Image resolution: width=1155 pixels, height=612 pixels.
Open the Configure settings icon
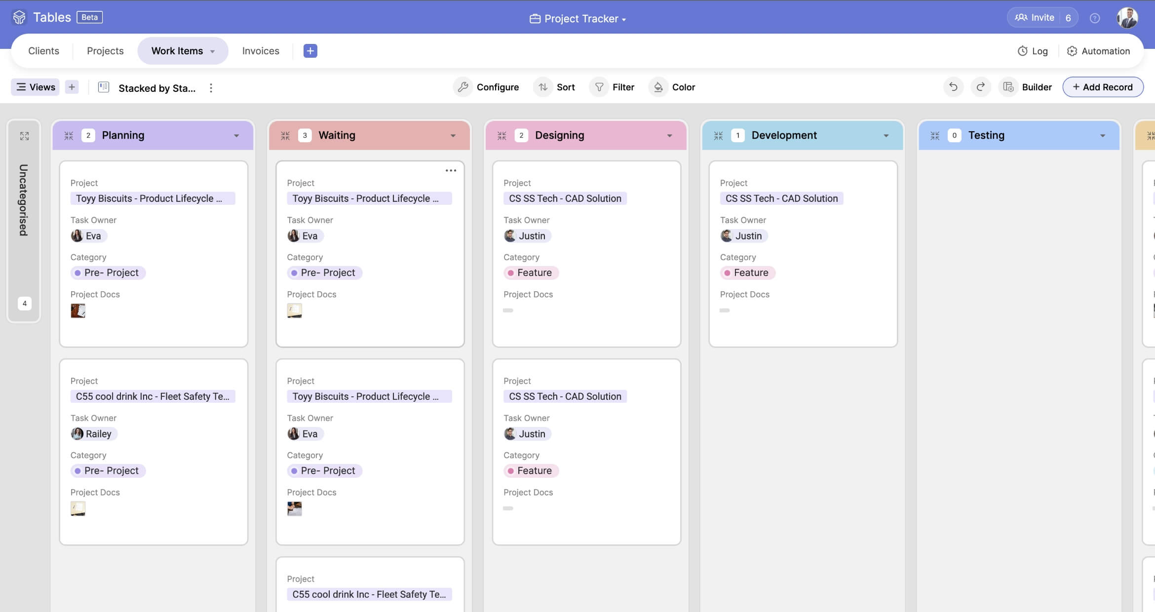pyautogui.click(x=463, y=87)
